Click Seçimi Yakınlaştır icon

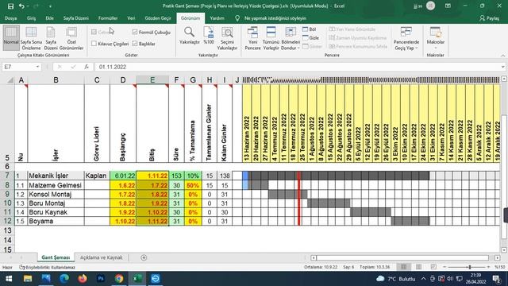pos(227,33)
